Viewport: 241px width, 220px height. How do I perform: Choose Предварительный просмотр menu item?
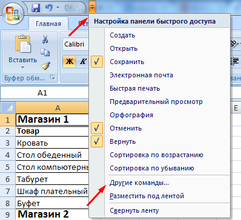(x=159, y=102)
